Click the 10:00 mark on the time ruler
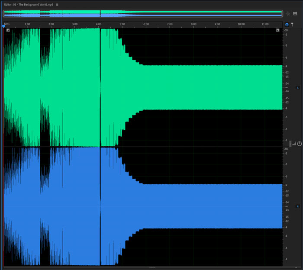The image size is (303, 270). coord(241,24)
